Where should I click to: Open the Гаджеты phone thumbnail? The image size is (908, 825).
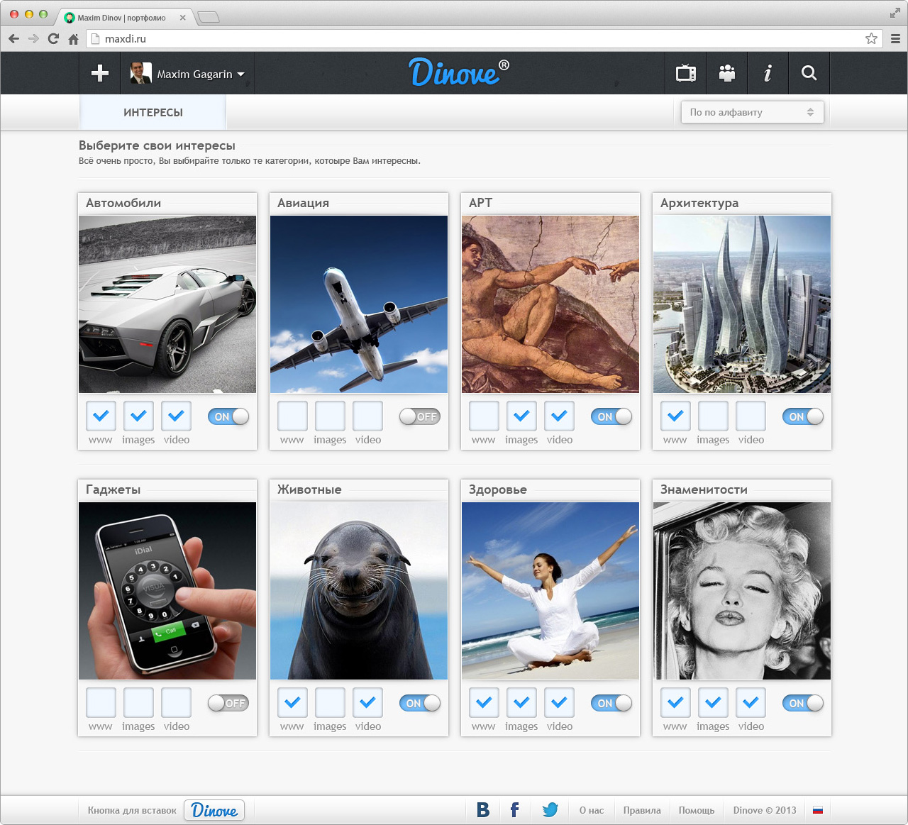(x=167, y=591)
